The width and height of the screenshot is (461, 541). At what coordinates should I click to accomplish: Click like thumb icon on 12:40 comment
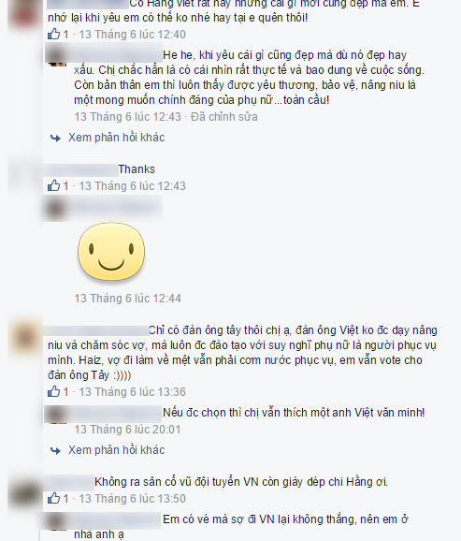point(54,34)
